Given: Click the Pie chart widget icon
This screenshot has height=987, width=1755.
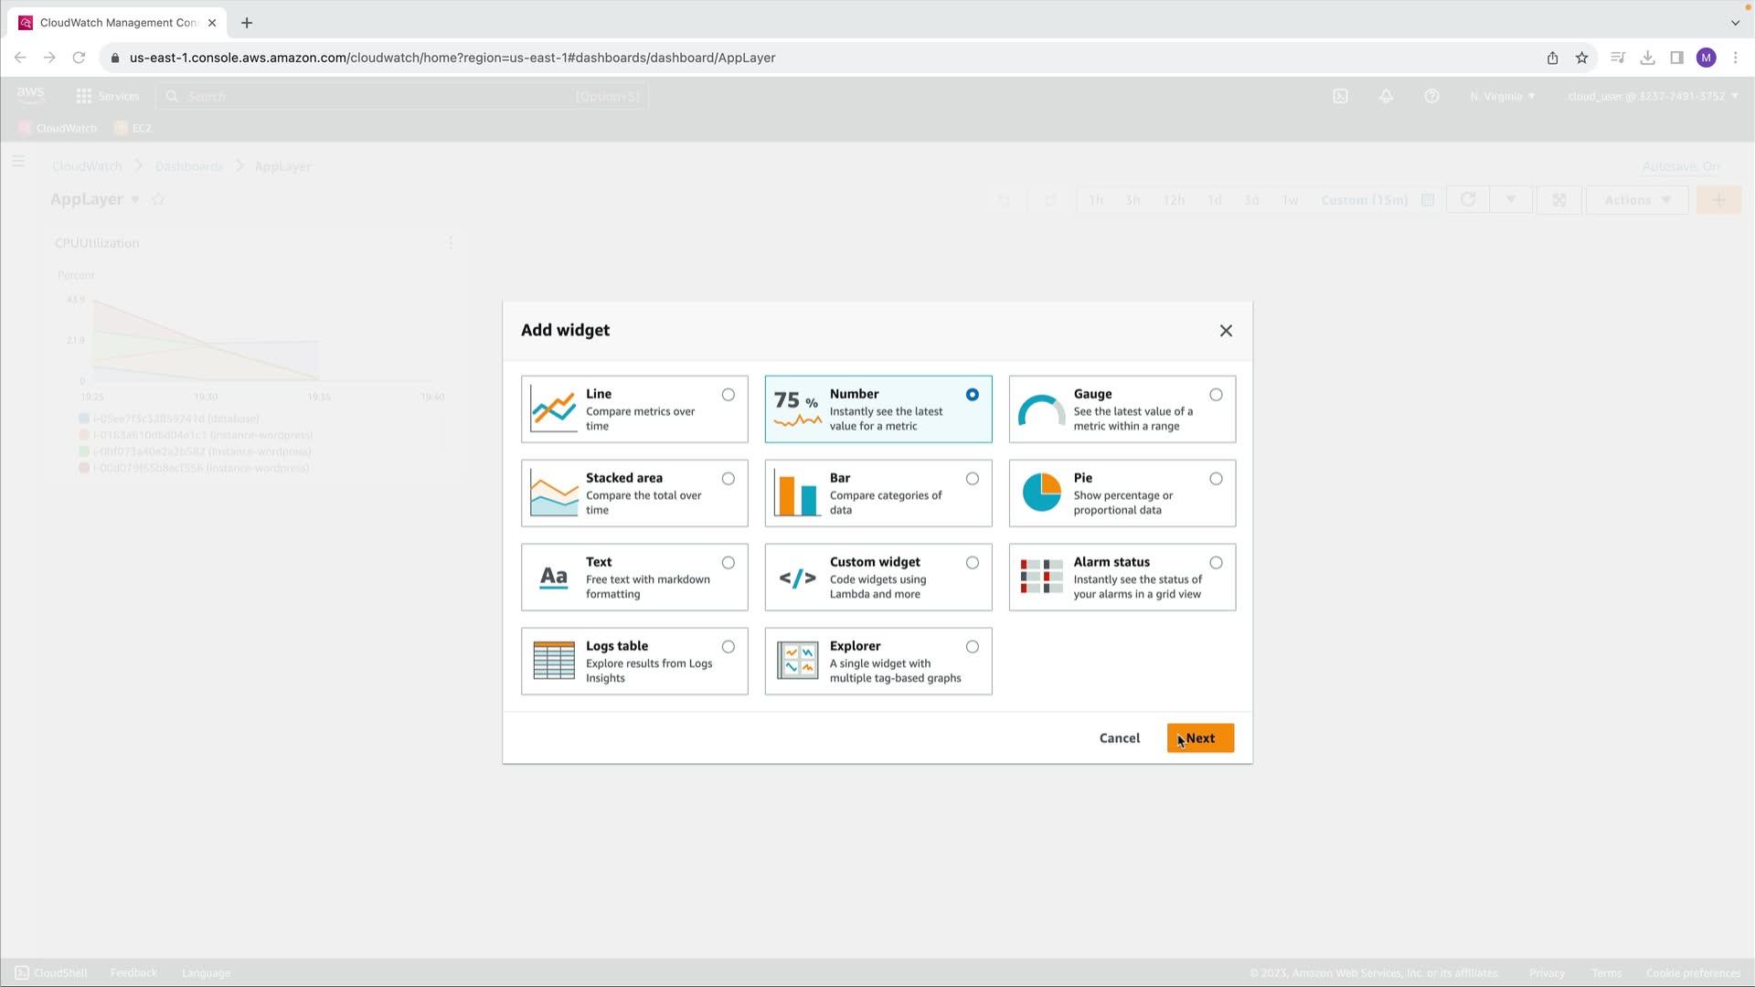Looking at the screenshot, I should click(x=1041, y=493).
